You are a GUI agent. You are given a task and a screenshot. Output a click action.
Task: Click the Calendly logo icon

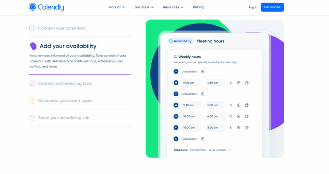click(32, 7)
